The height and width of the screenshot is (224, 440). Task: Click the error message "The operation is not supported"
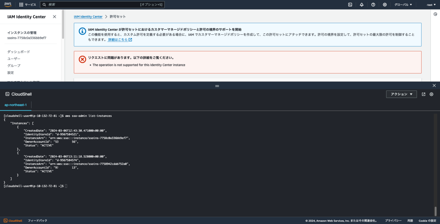139,65
